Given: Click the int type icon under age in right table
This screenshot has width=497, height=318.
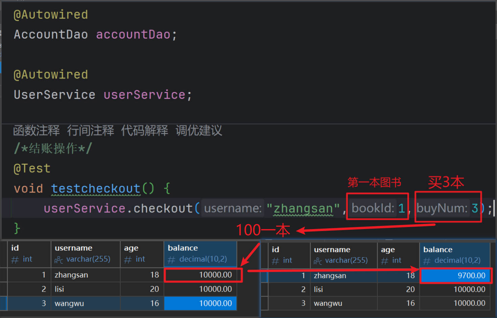Looking at the screenshot, I should click(384, 261).
